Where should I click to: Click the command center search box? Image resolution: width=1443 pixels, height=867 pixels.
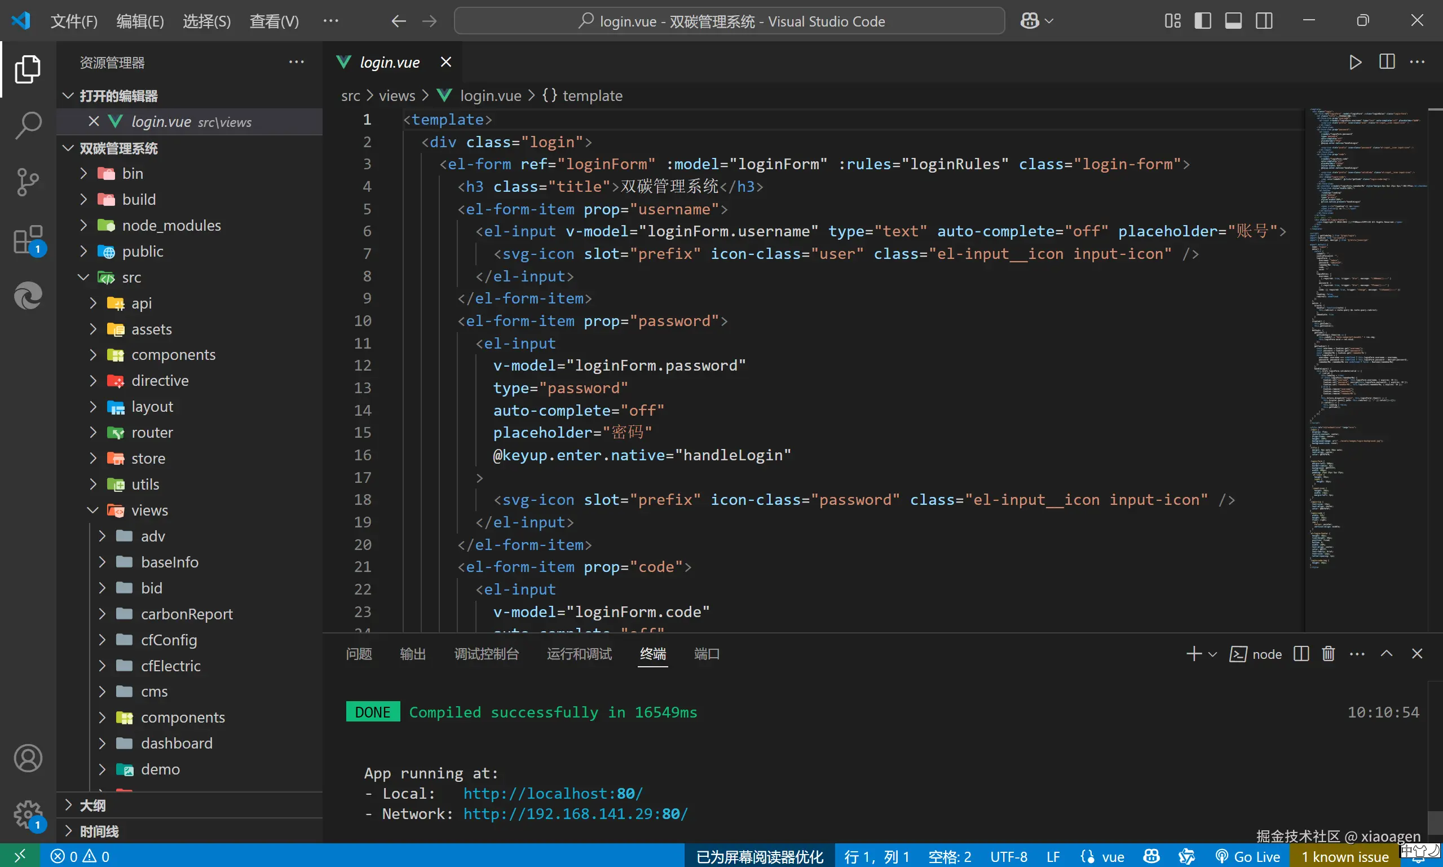[x=729, y=21]
